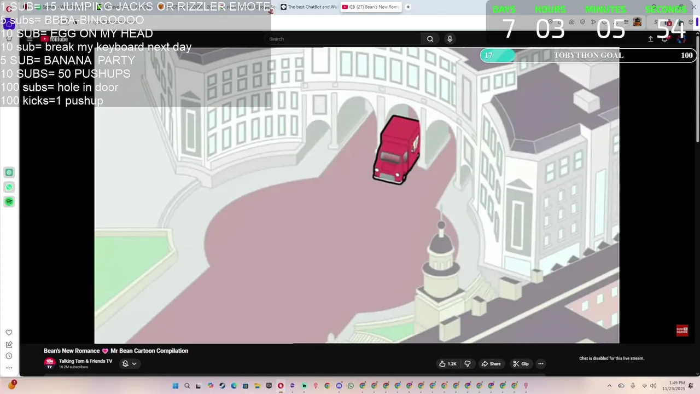700x394 pixels.
Task: Open Windows taskbar search
Action: pos(187,386)
